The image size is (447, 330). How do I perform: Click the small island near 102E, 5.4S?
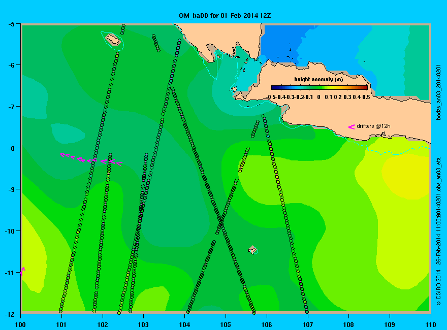[x=113, y=40]
